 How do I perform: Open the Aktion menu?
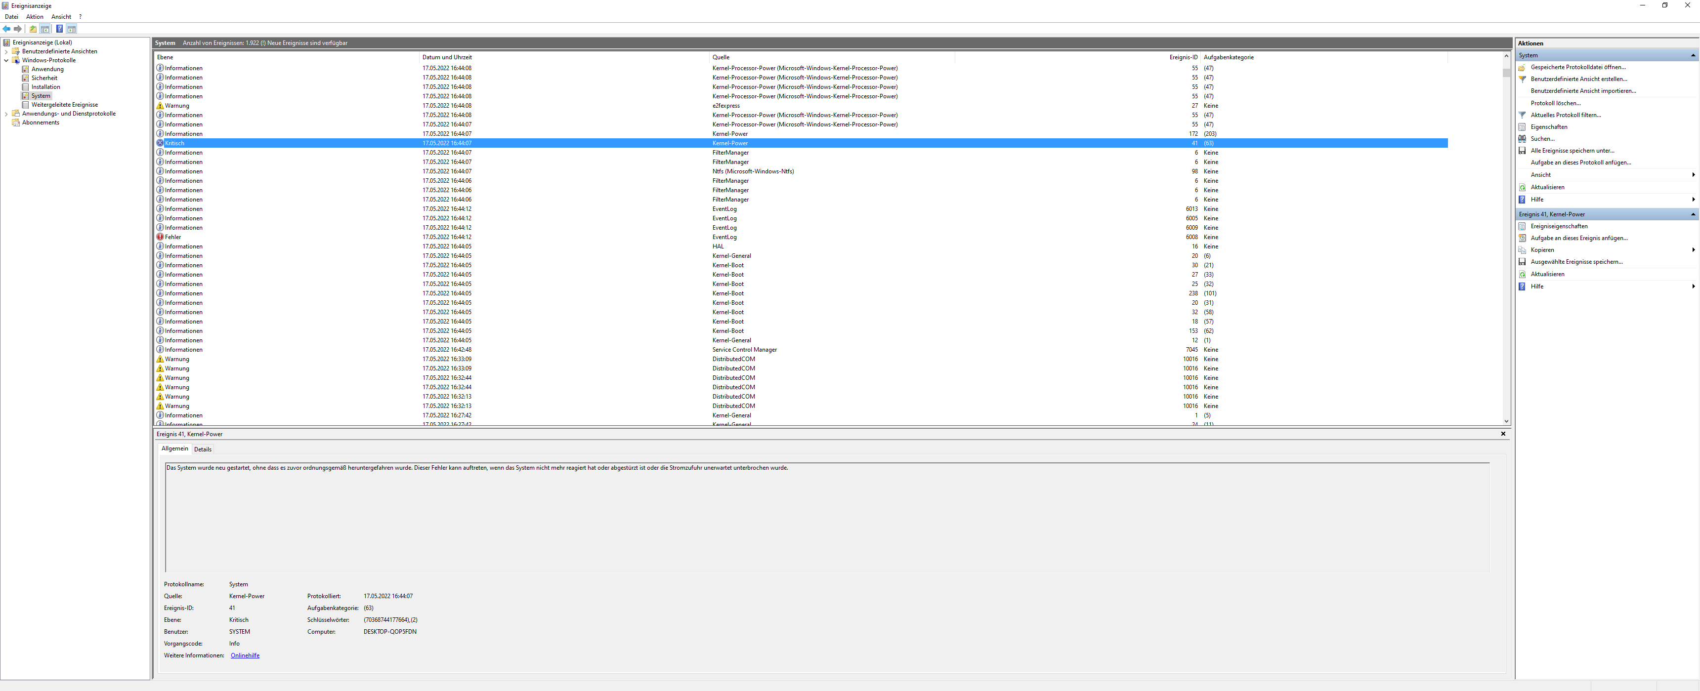point(34,16)
